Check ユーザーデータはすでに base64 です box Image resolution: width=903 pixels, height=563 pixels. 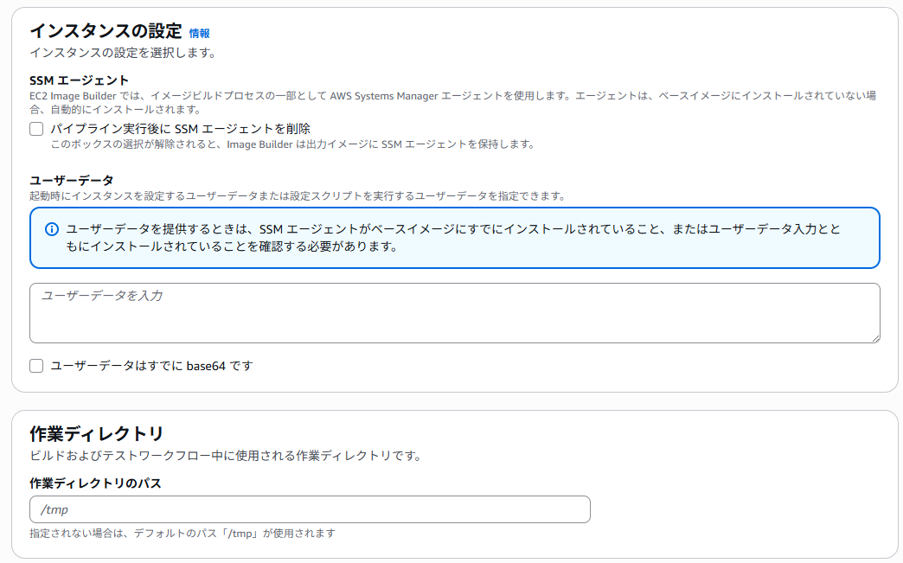[x=36, y=366]
